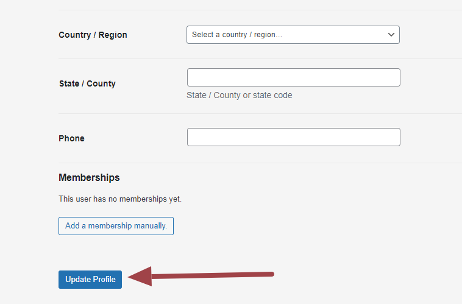Click into the Phone input field
462x304 pixels.
pyautogui.click(x=293, y=137)
